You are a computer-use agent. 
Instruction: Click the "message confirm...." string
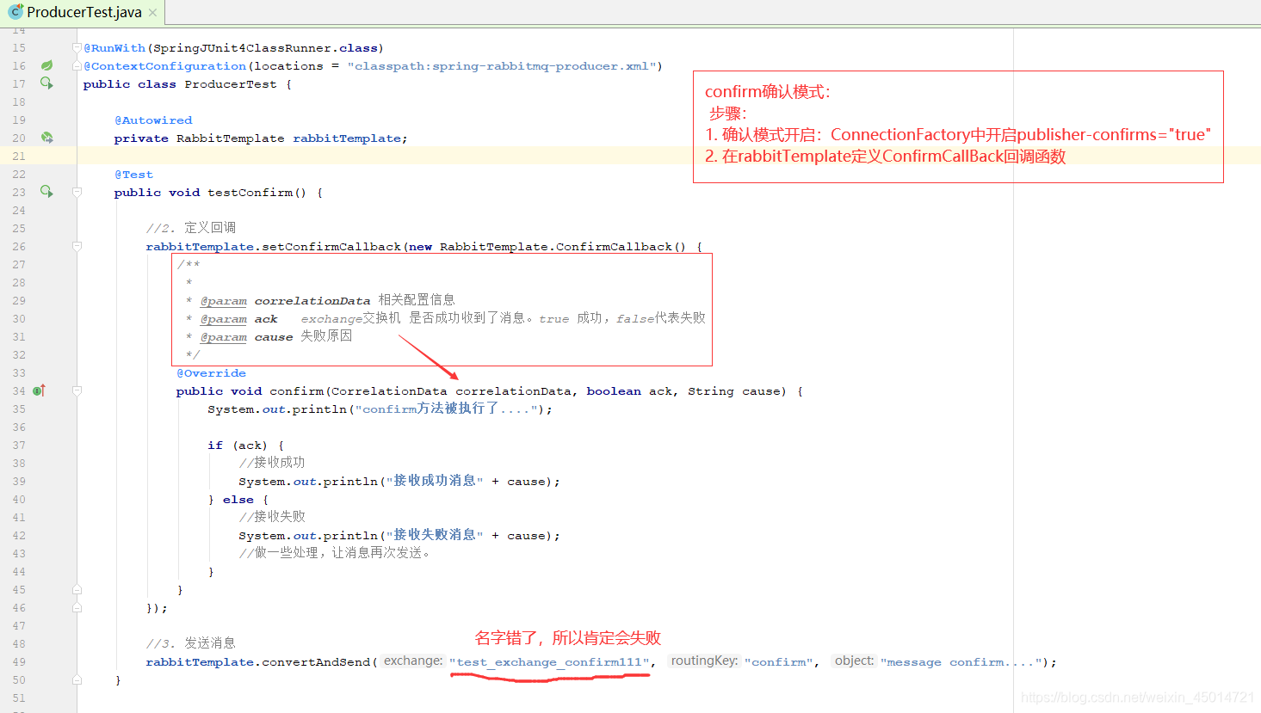click(x=961, y=662)
